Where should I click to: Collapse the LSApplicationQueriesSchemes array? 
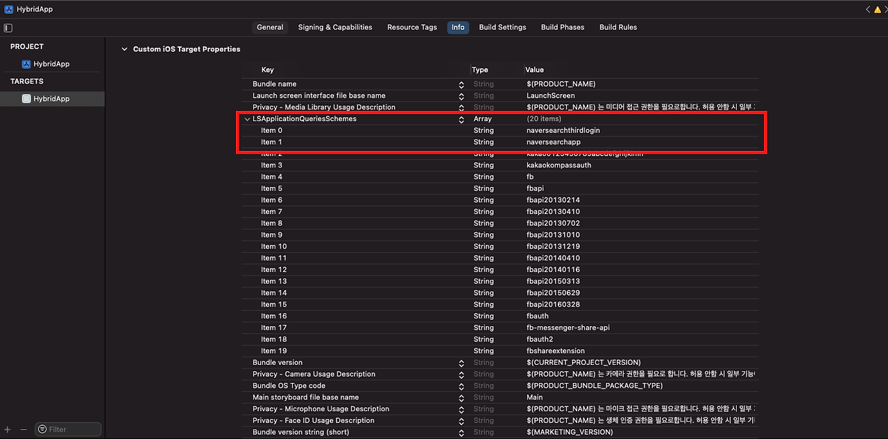[247, 119]
